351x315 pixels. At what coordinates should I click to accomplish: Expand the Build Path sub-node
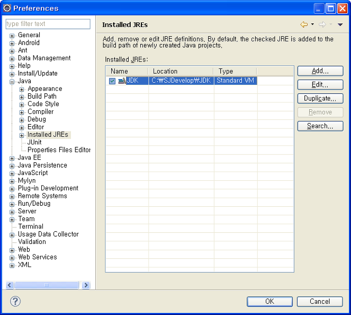(x=22, y=97)
